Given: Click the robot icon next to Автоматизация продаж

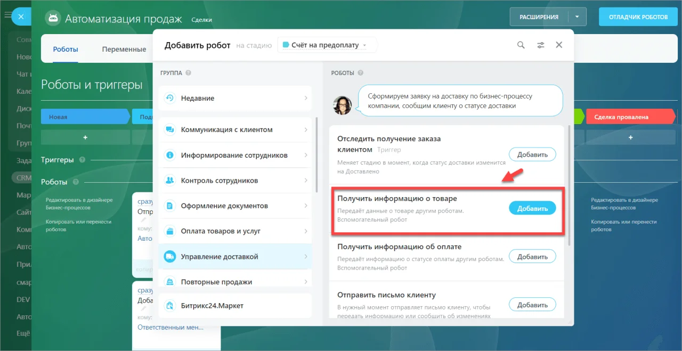Looking at the screenshot, I should 53,18.
